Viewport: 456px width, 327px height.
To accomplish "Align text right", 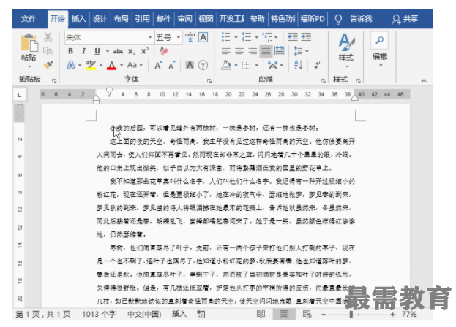I will click(x=253, y=51).
